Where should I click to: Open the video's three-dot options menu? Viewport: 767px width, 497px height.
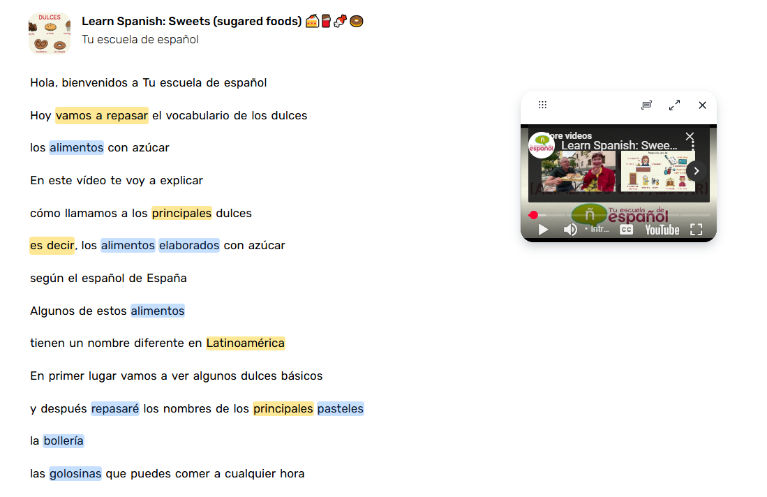pyautogui.click(x=693, y=144)
